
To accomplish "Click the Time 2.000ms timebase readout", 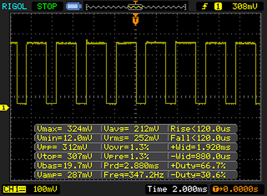I will point(177,189).
